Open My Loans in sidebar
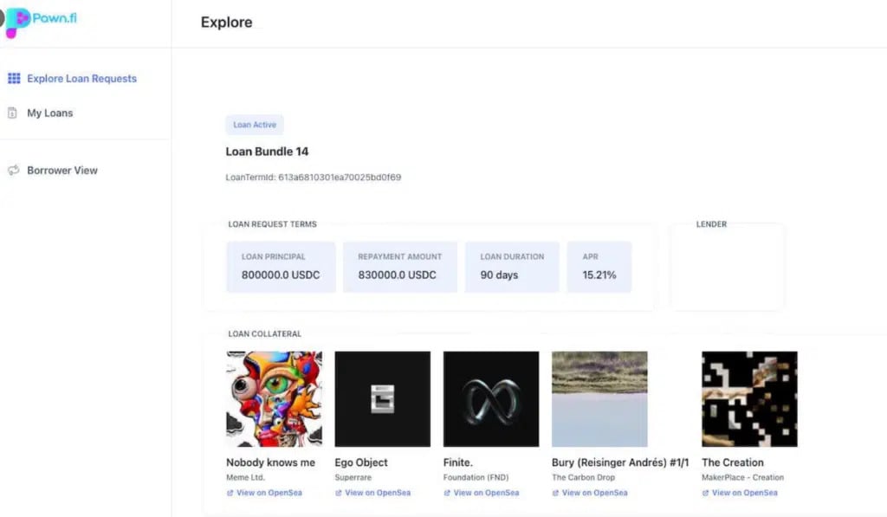This screenshot has width=887, height=517. click(49, 113)
